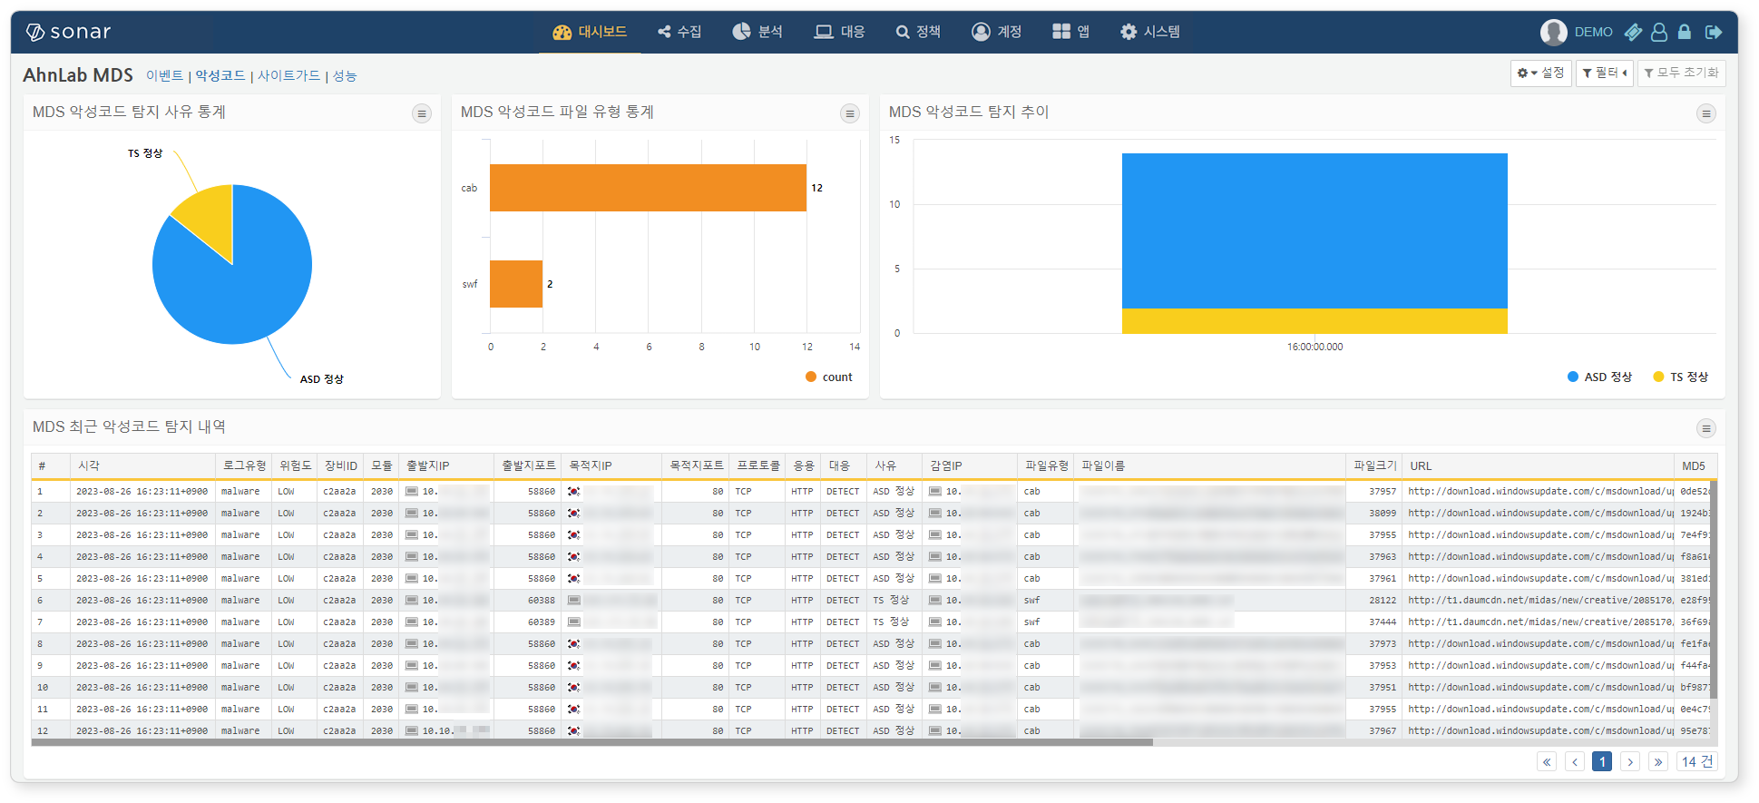Click the user profile outline icon

pos(1659,32)
